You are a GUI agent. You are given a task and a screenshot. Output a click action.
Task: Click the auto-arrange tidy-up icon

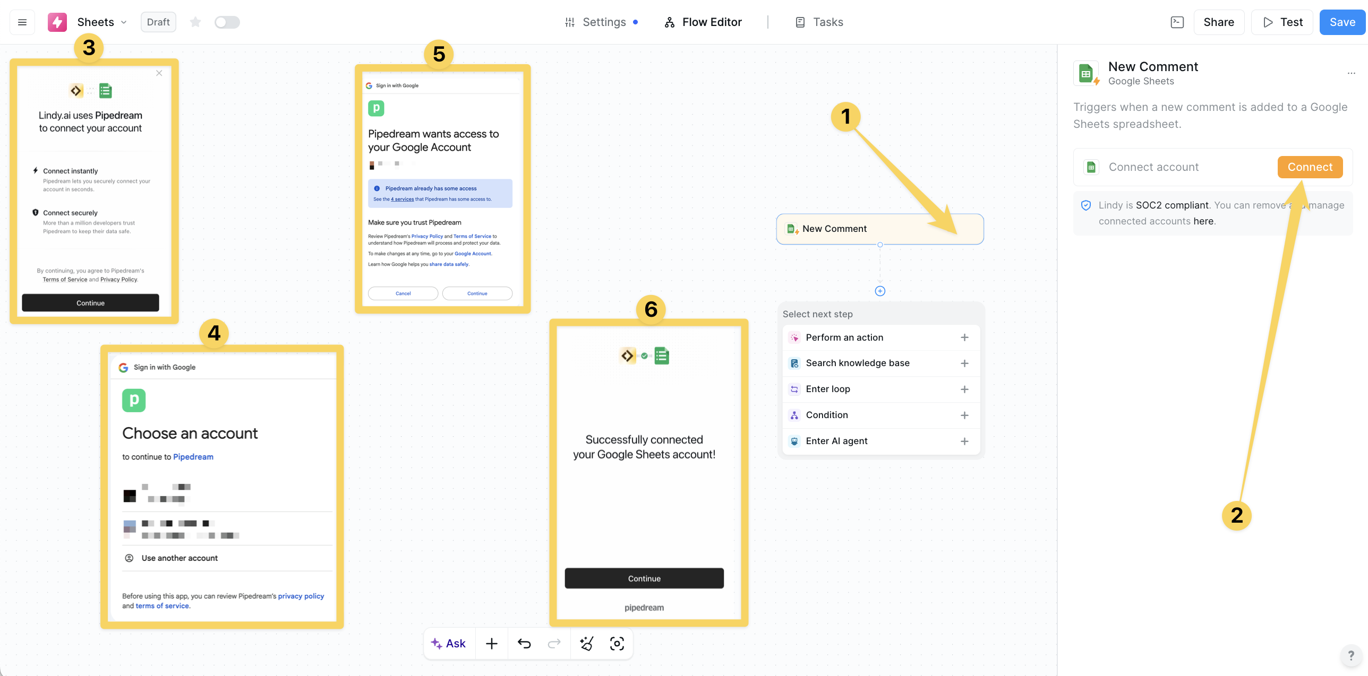(586, 644)
